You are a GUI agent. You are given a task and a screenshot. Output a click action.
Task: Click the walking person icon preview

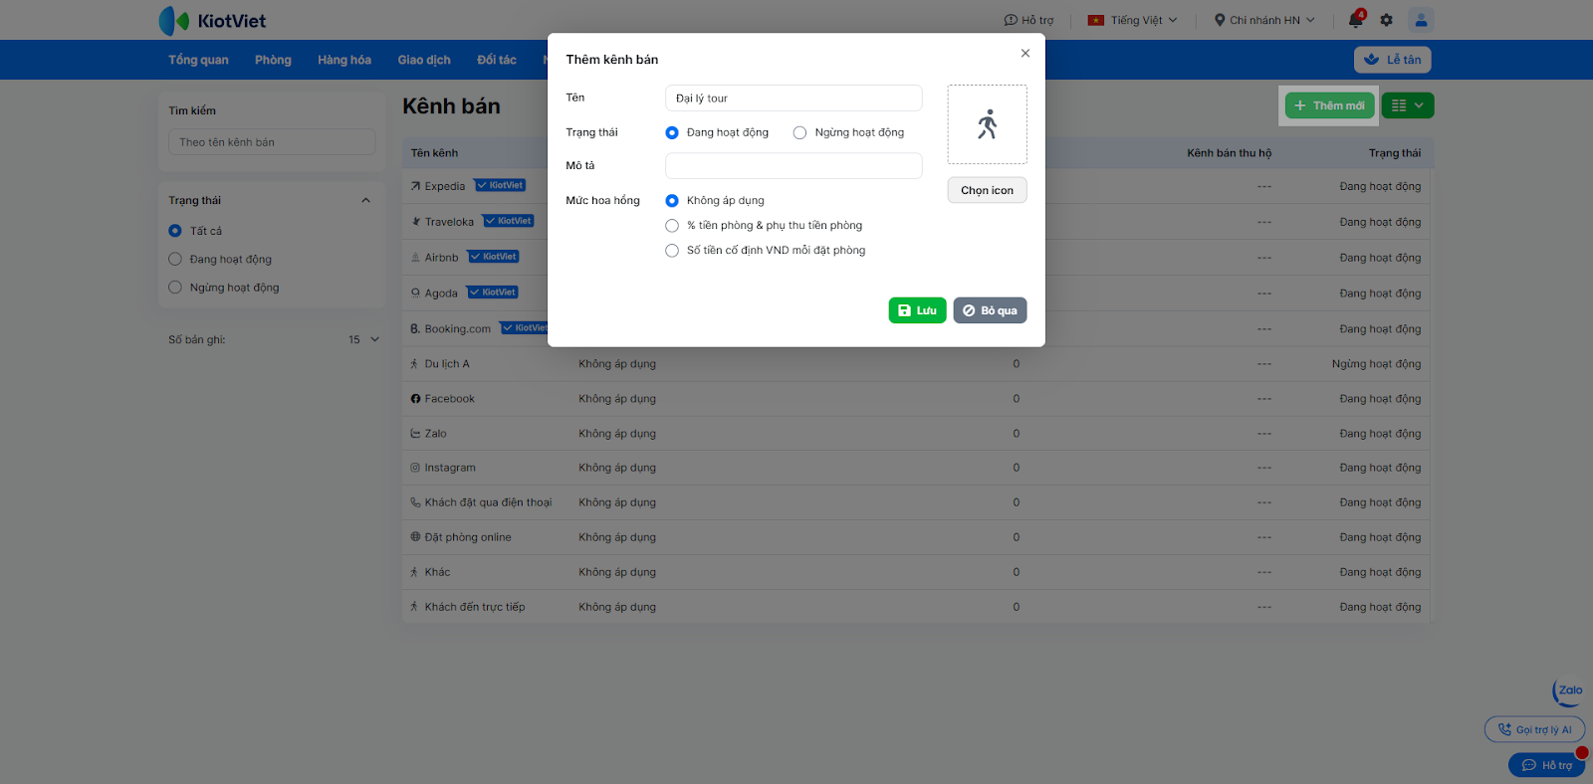click(987, 124)
